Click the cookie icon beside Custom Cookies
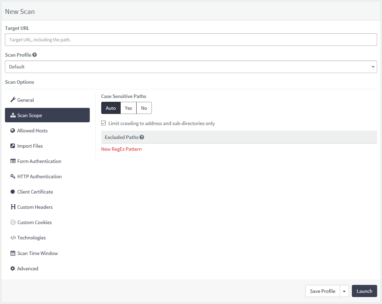 click(x=13, y=222)
